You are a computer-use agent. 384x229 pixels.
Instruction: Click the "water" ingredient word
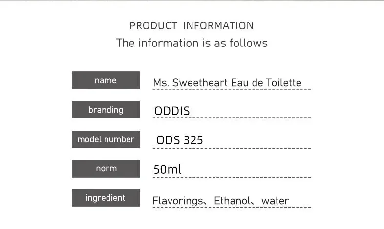[x=275, y=201]
